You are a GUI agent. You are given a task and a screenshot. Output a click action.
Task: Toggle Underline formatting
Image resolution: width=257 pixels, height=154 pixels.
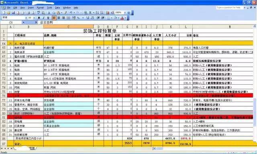tap(48, 18)
